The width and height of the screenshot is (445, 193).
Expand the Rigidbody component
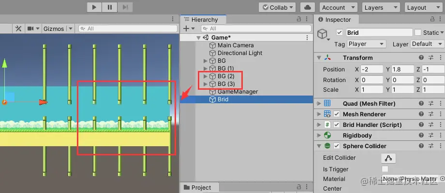click(x=319, y=135)
